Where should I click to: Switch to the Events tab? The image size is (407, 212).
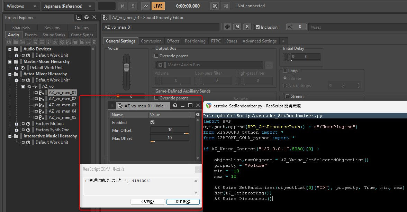pos(31,35)
